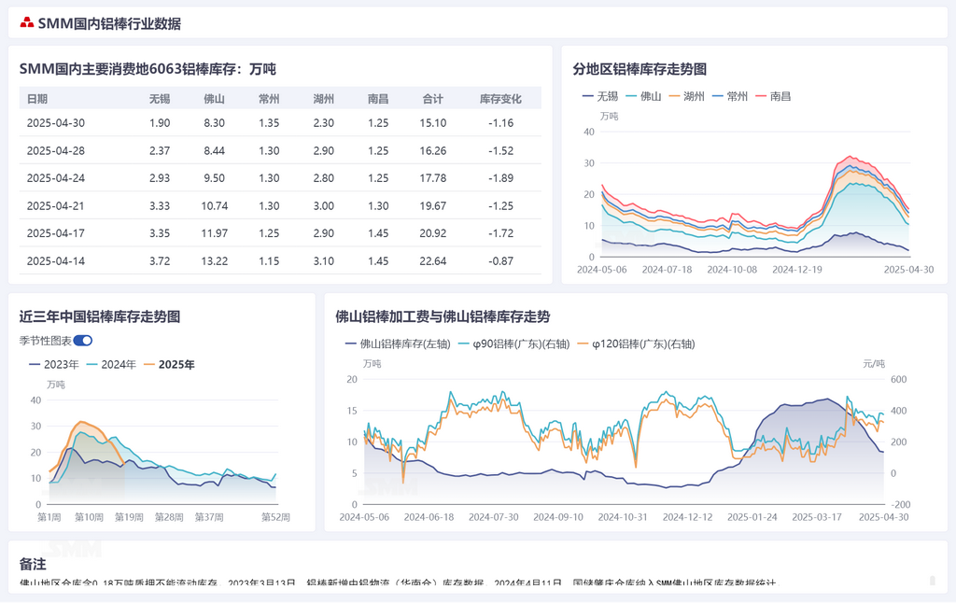Viewport: 956px width, 603px height.
Task: Click the page title SMM国内铝棒行业数据
Action: click(110, 23)
